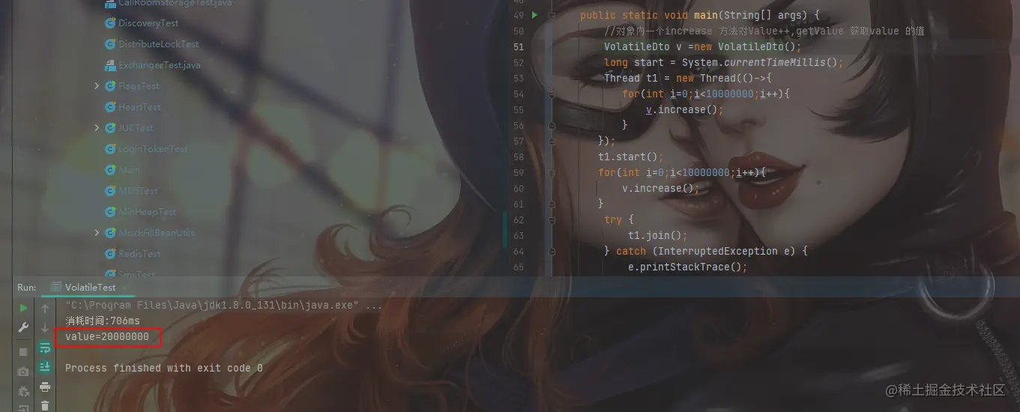Click 't1.join();' on line 63
The image size is (1020, 412).
pyautogui.click(x=658, y=235)
